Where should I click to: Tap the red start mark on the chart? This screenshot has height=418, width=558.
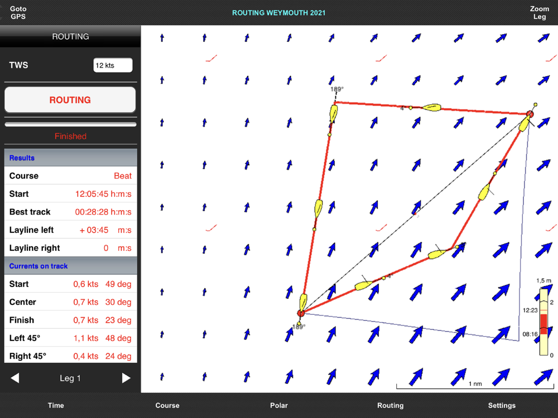(x=301, y=313)
